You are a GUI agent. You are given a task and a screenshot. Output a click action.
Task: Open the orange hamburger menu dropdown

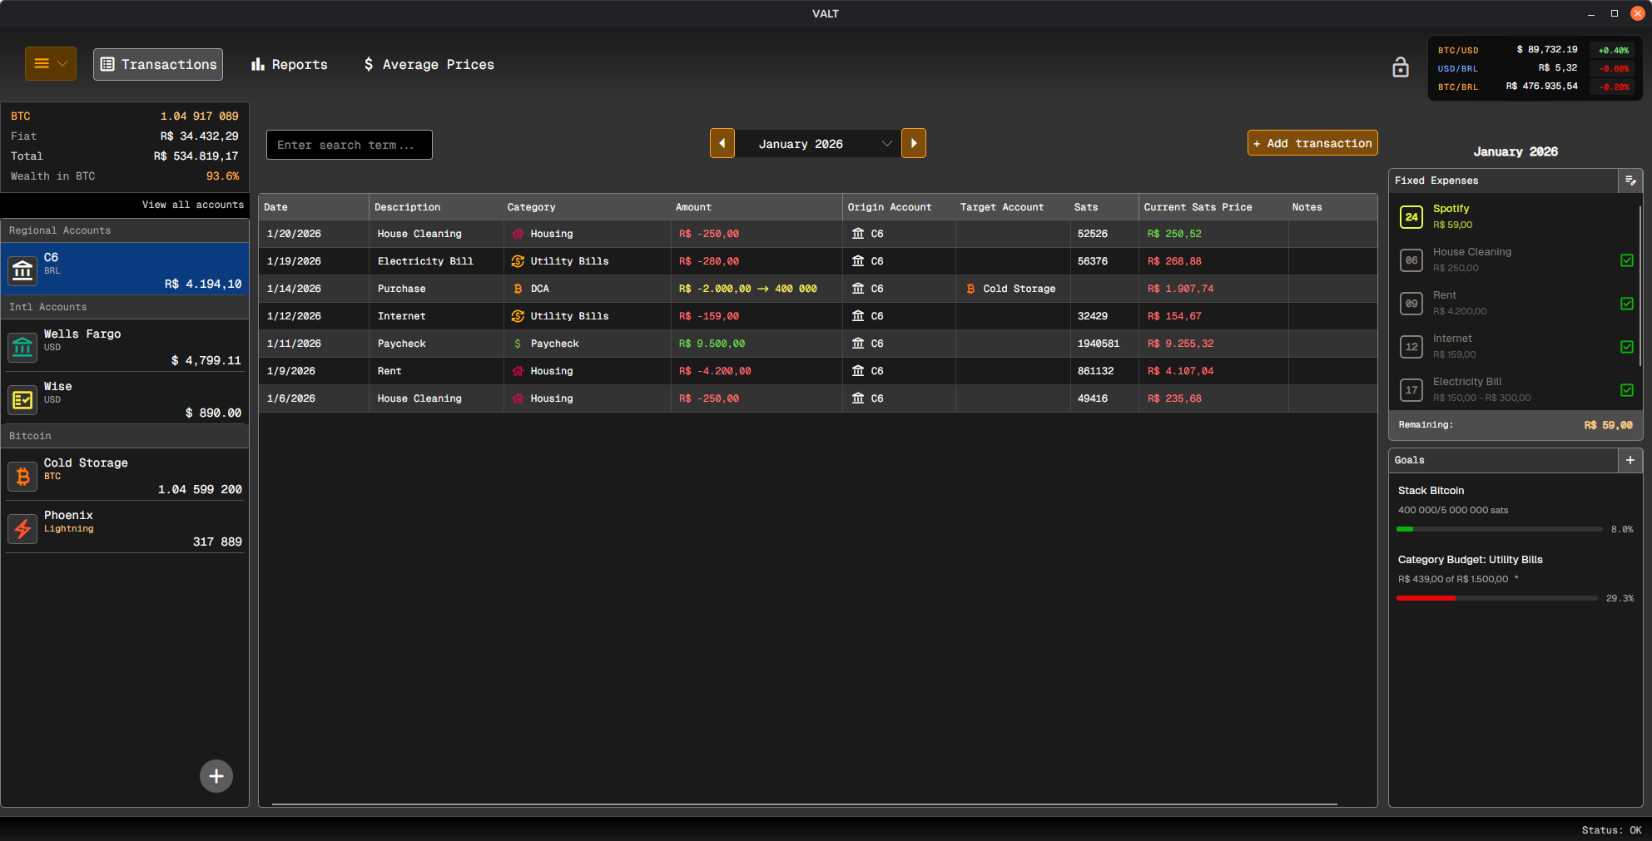[x=51, y=64]
